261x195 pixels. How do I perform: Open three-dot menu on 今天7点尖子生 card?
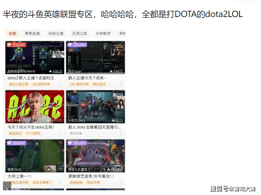point(60,133)
